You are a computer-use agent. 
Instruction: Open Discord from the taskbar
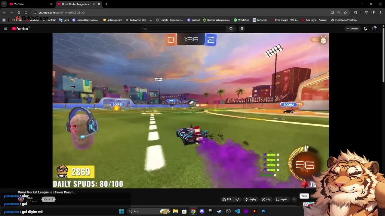(202, 211)
